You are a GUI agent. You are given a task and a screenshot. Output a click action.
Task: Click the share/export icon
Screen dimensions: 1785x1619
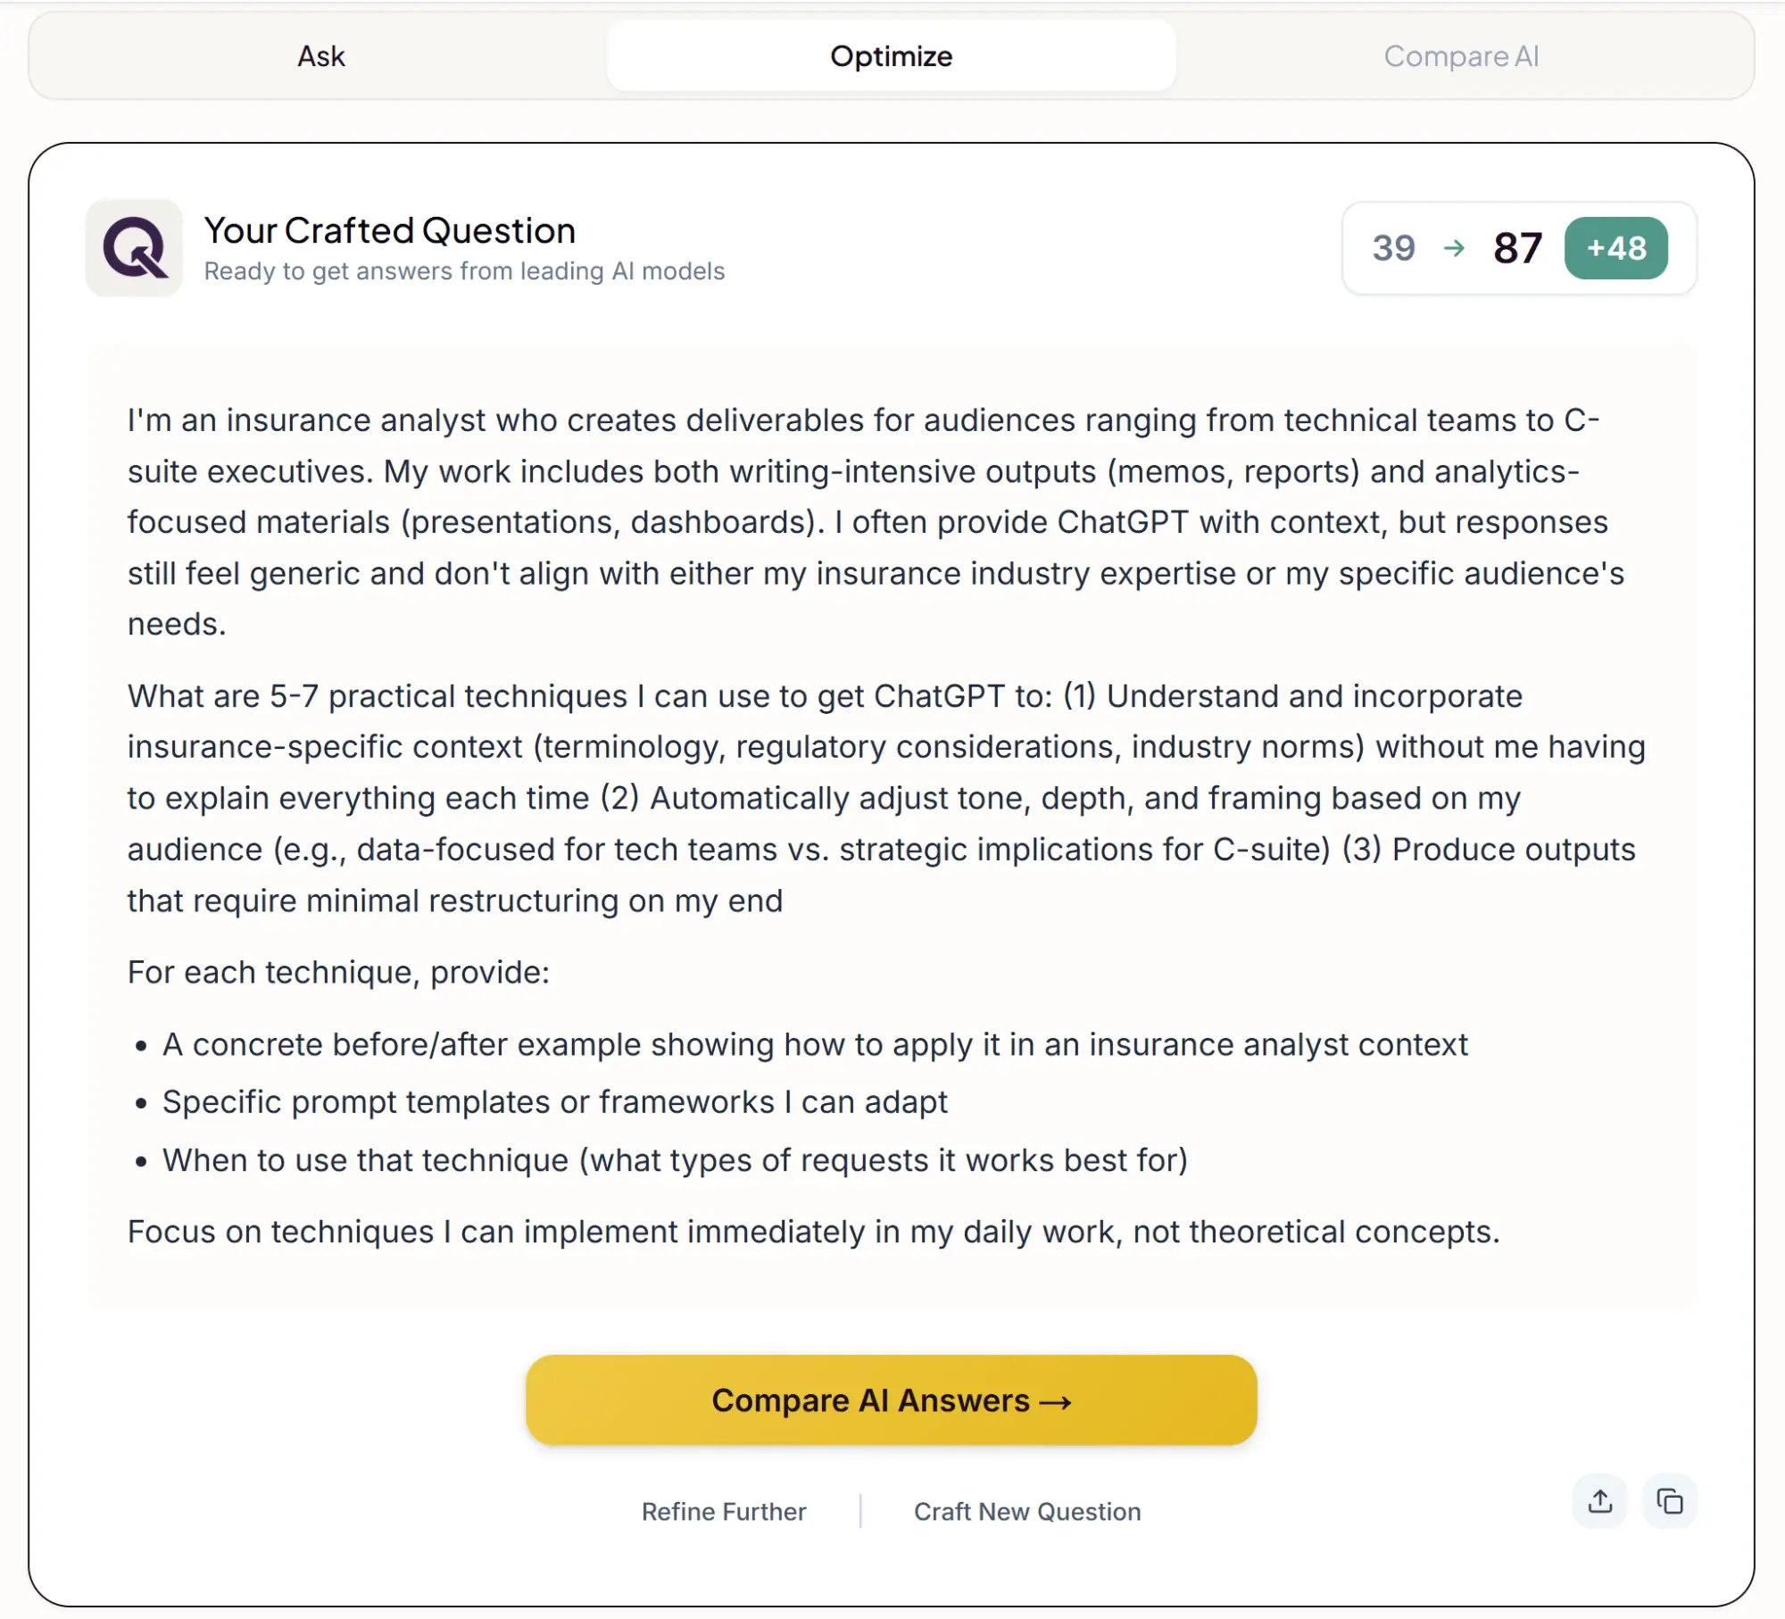[1599, 1502]
